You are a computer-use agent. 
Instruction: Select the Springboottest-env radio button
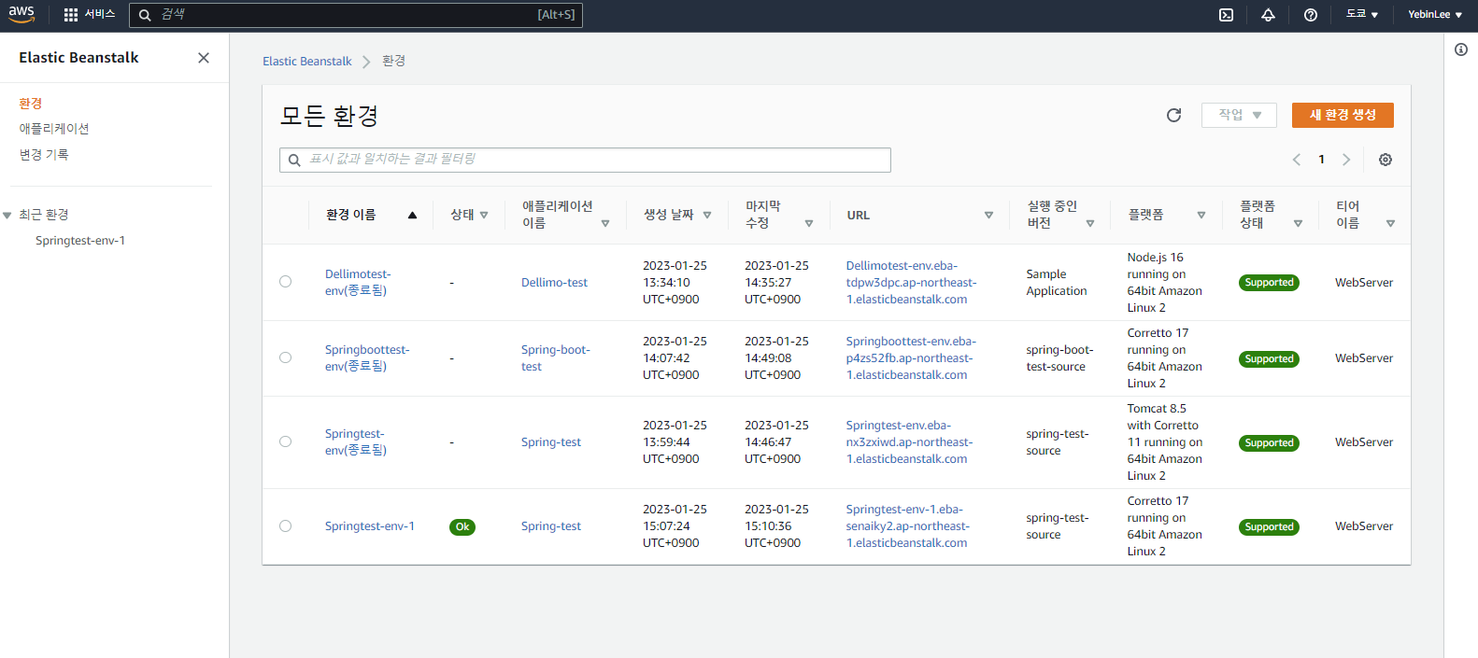286,357
